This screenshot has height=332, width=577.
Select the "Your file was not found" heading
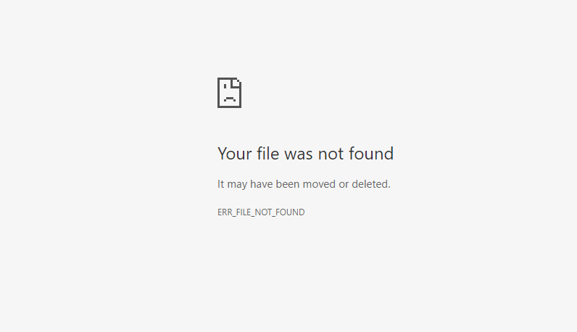click(x=305, y=154)
